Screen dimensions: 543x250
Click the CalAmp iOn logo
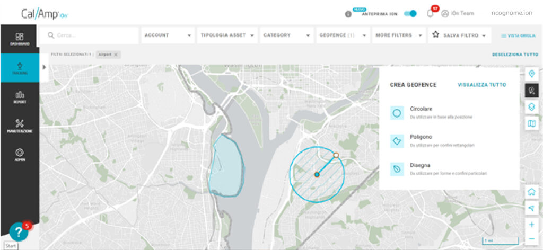(x=45, y=14)
